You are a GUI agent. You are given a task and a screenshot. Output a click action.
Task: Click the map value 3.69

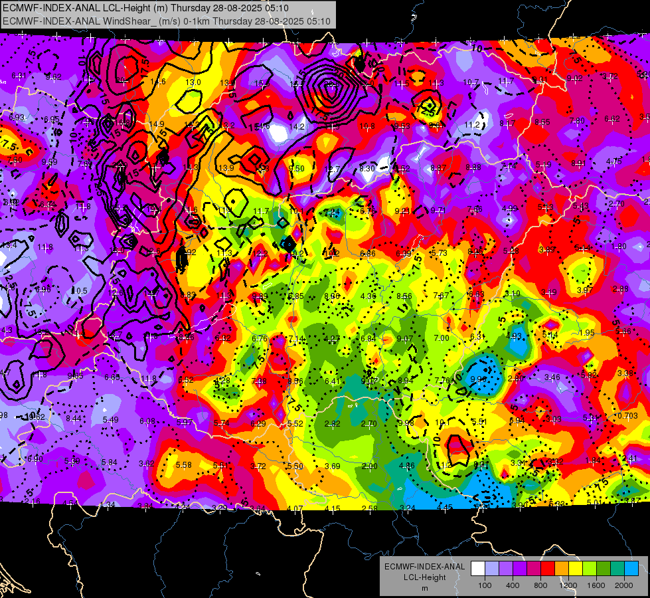[333, 466]
